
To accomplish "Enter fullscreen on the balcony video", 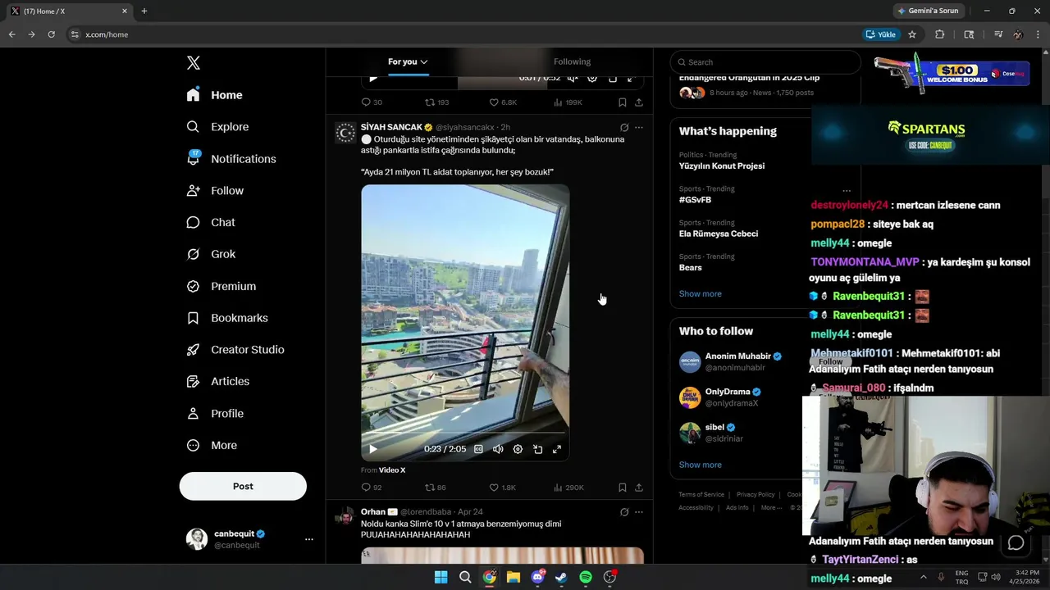I will coord(557,449).
